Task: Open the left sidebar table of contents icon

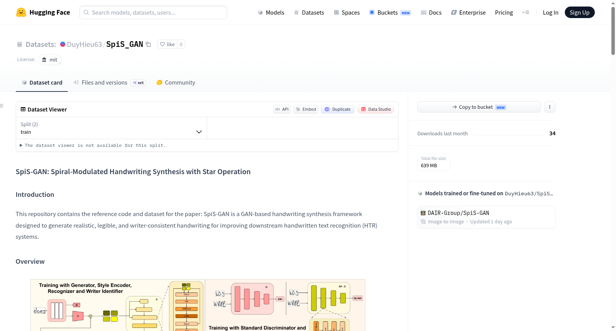Action: pyautogui.click(x=2, y=106)
